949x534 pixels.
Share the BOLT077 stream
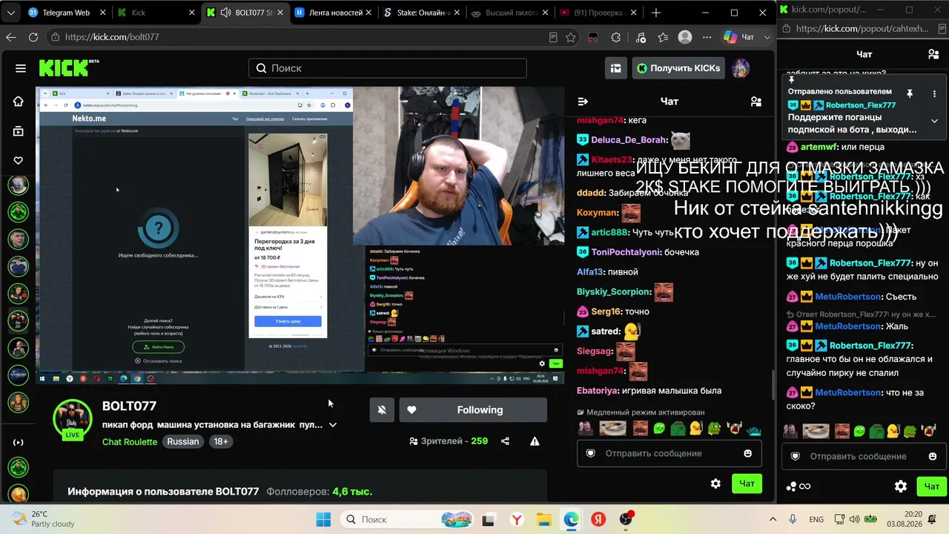(x=505, y=441)
